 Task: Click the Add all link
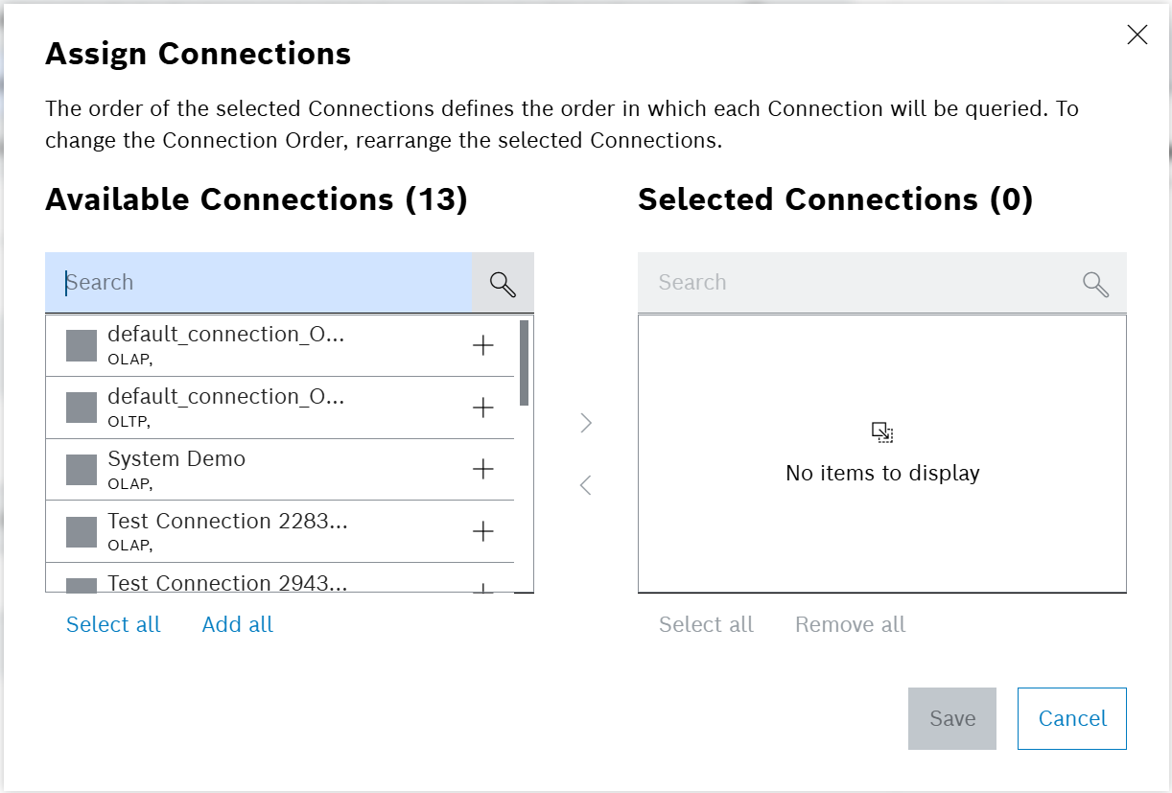[238, 624]
